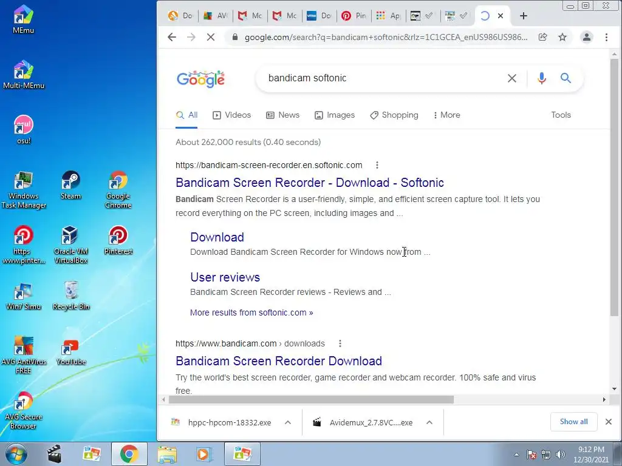622x466 pixels.
Task: Click More results from softonic.com
Action: coord(251,312)
